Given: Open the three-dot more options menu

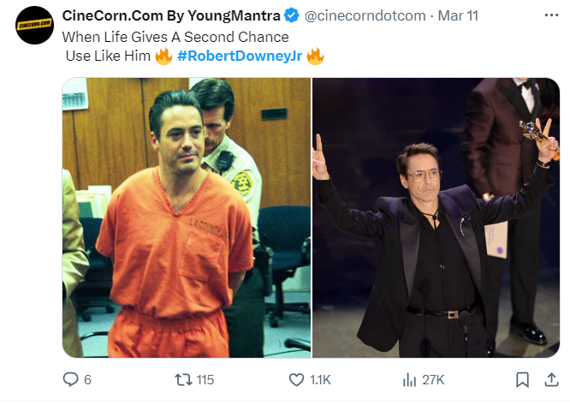Looking at the screenshot, I should 547,15.
